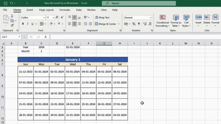Open the Calibri font name dropdown
Viewport: 221px width, 124px height.
pos(44,18)
